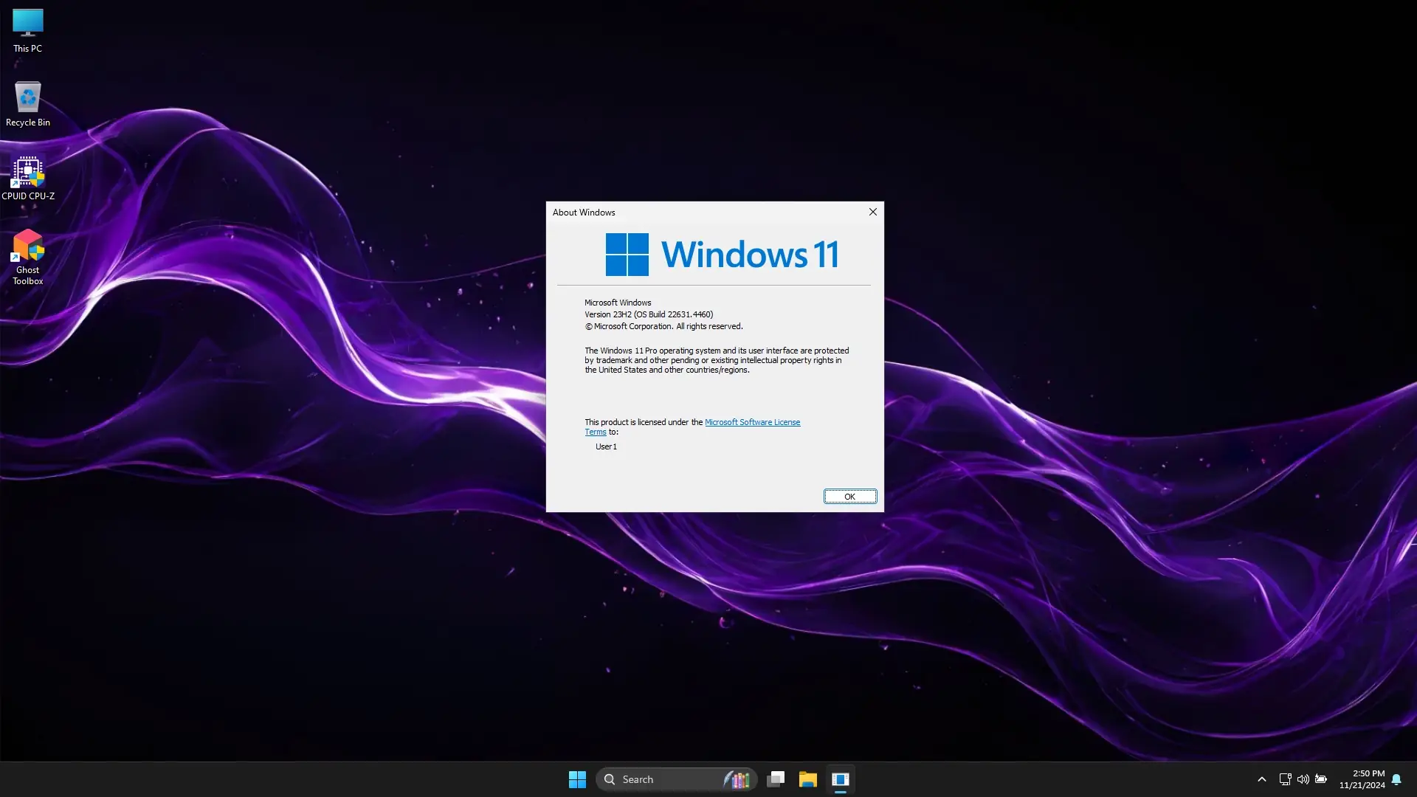Click OK in About Windows dialog
This screenshot has width=1417, height=797.
849,497
